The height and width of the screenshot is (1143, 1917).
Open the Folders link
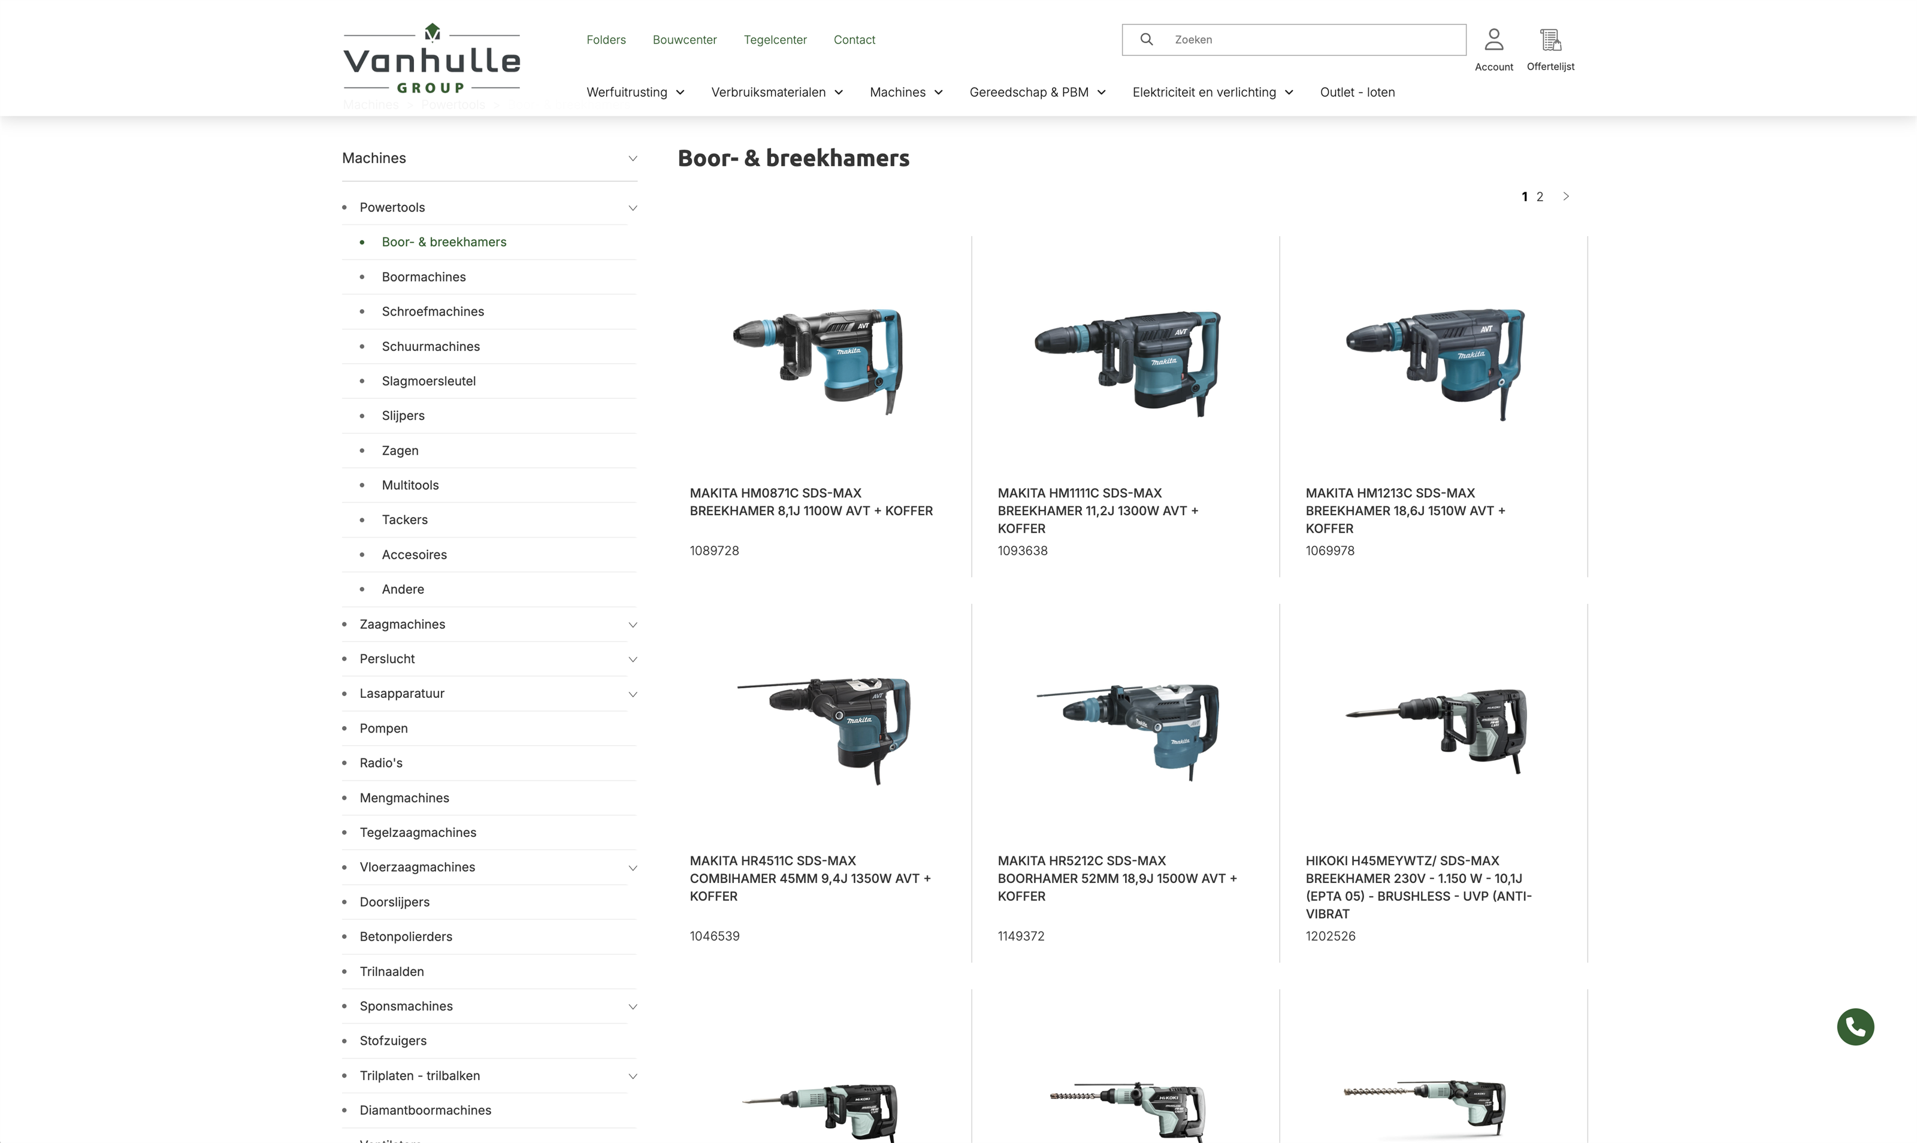pyautogui.click(x=606, y=40)
